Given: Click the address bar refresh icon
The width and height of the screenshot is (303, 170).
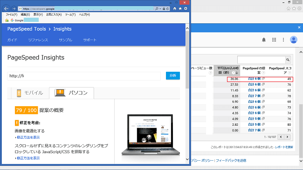Looking at the screenshot, I should [x=167, y=8].
